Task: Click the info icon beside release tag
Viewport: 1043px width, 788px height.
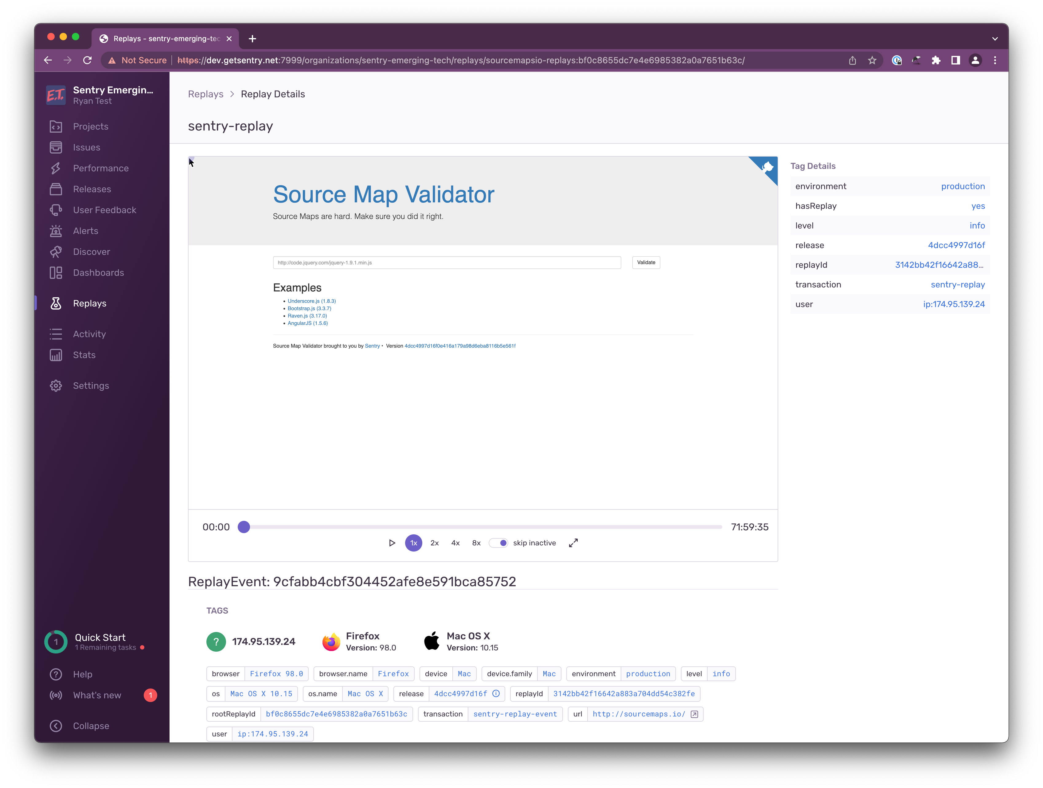Action: [x=496, y=694]
